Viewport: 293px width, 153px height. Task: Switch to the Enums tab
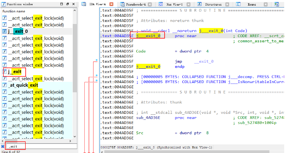252,4
